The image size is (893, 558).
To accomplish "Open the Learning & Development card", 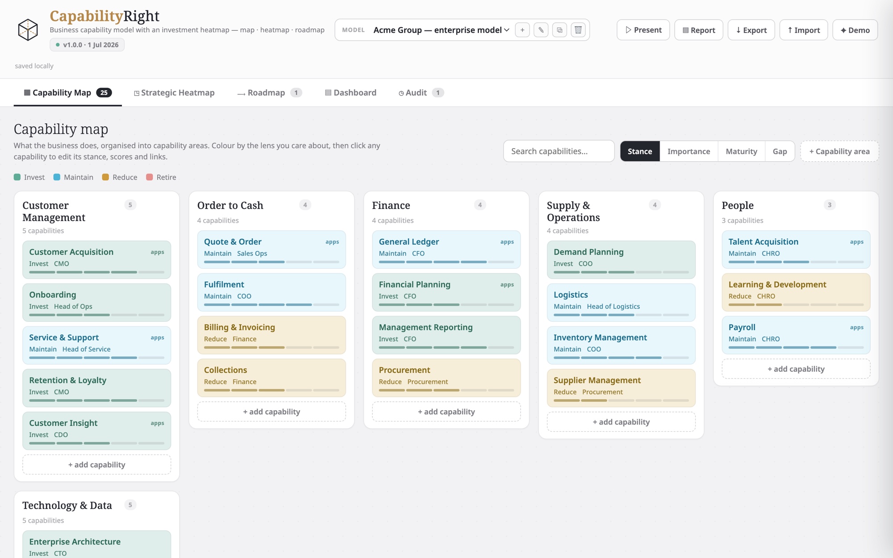I will point(796,292).
